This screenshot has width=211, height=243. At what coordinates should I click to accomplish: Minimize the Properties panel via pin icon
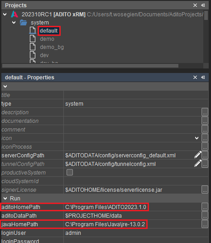coord(203,77)
